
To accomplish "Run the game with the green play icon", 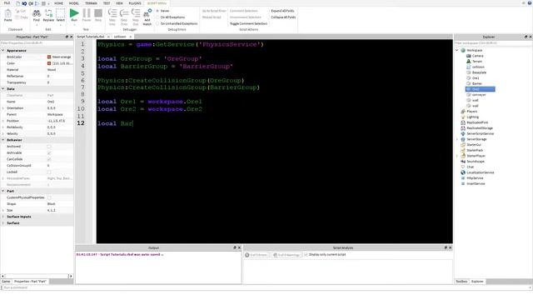I will pos(74,13).
